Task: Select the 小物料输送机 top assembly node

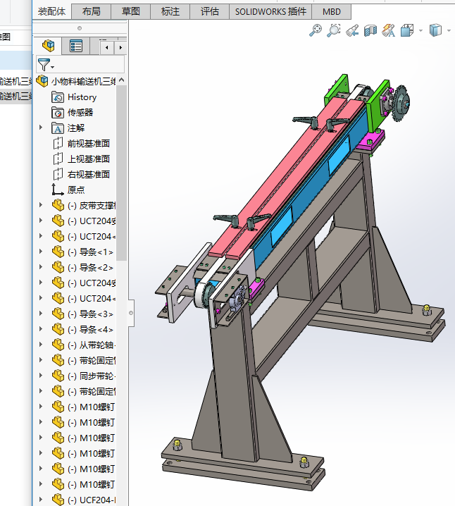Action: pyautogui.click(x=76, y=81)
